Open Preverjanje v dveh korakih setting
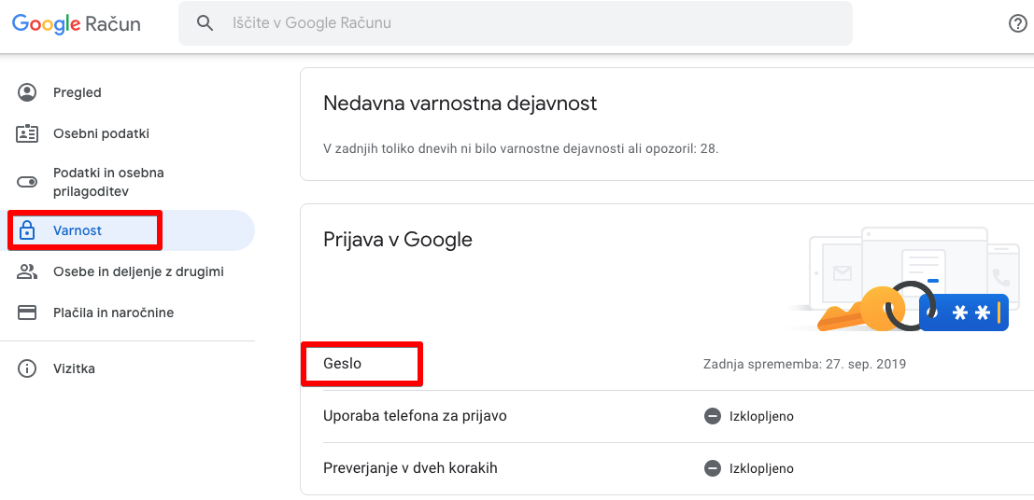This screenshot has height=500, width=1034. [410, 468]
